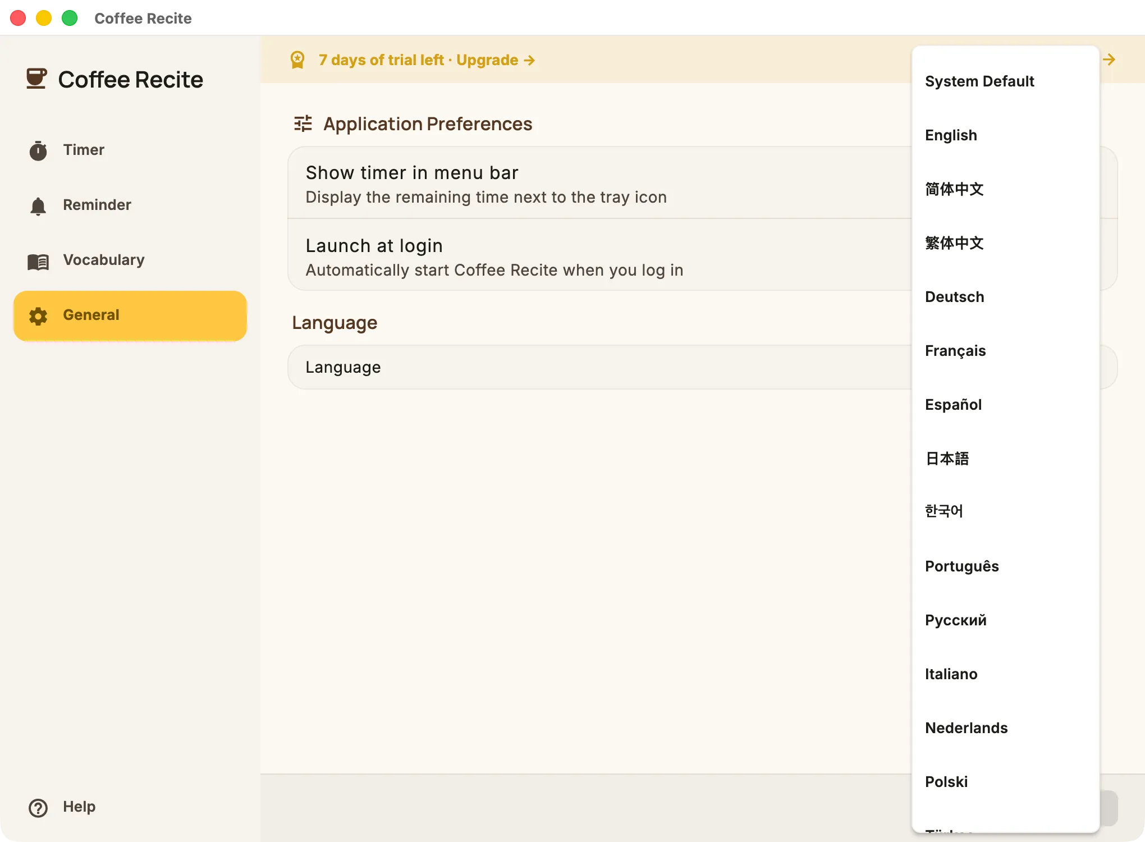Click the Coffee Recite sidebar title
The height and width of the screenshot is (842, 1145).
130,80
